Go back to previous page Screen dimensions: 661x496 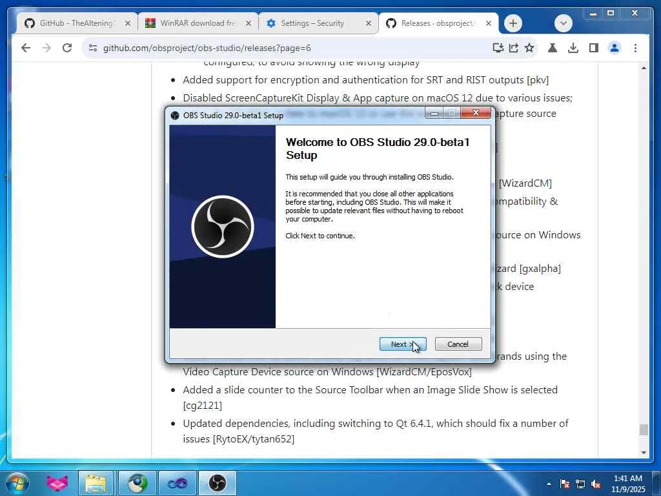pyautogui.click(x=26, y=48)
